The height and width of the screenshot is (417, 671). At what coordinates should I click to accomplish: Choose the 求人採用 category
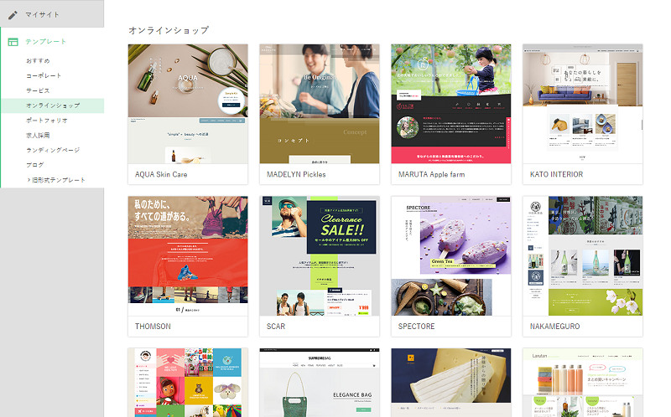point(38,136)
